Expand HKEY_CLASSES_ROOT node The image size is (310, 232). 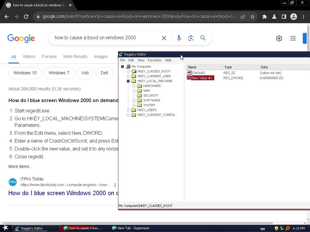[x=128, y=71]
